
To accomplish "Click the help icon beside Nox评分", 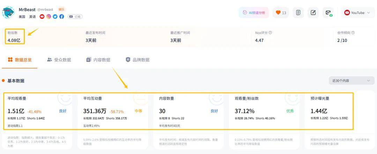I will 270,33.
